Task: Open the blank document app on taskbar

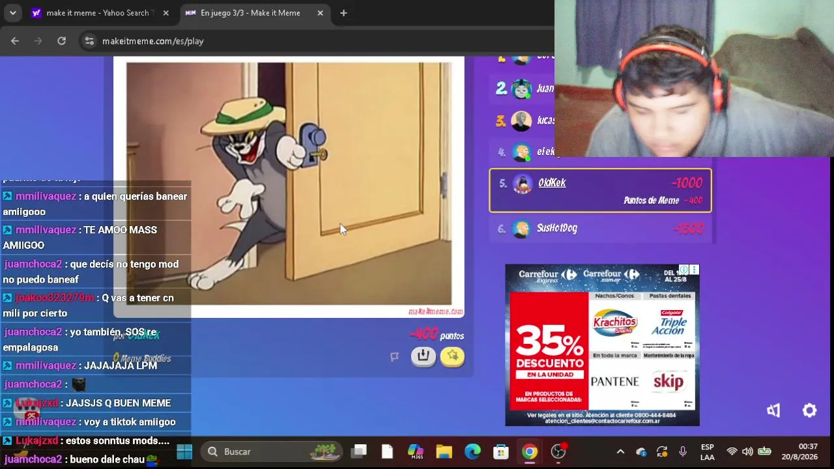Action: 387,451
